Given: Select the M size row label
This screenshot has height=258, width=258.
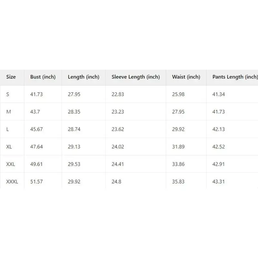Looking at the screenshot, I should click(x=9, y=112).
